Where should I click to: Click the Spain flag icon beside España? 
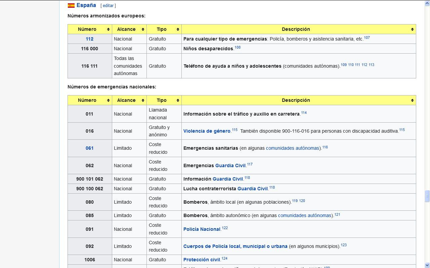pos(71,5)
